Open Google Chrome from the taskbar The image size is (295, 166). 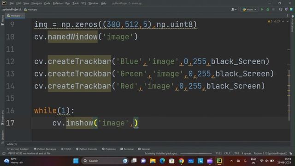[181, 161]
